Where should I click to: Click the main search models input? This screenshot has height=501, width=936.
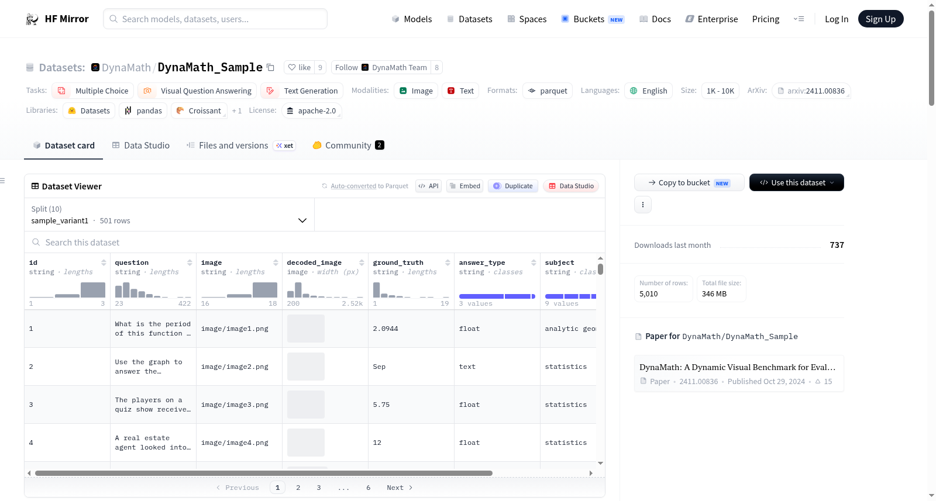pos(215,19)
